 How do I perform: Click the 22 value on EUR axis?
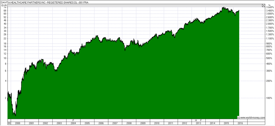5,39
